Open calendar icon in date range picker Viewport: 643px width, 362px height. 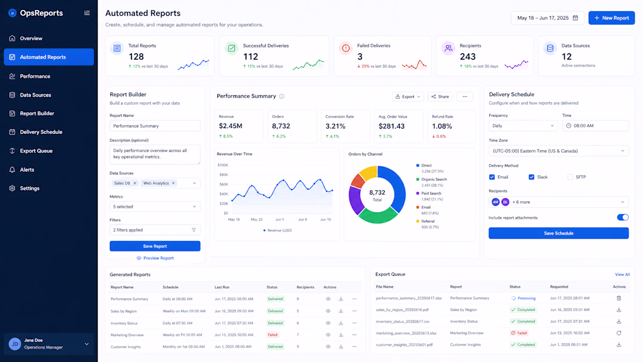coord(575,18)
